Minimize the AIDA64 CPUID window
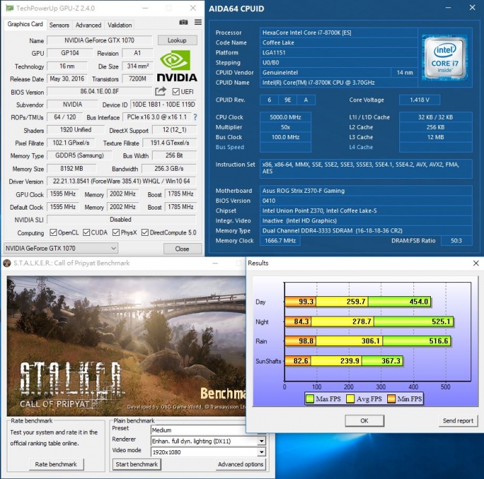 coord(448,7)
